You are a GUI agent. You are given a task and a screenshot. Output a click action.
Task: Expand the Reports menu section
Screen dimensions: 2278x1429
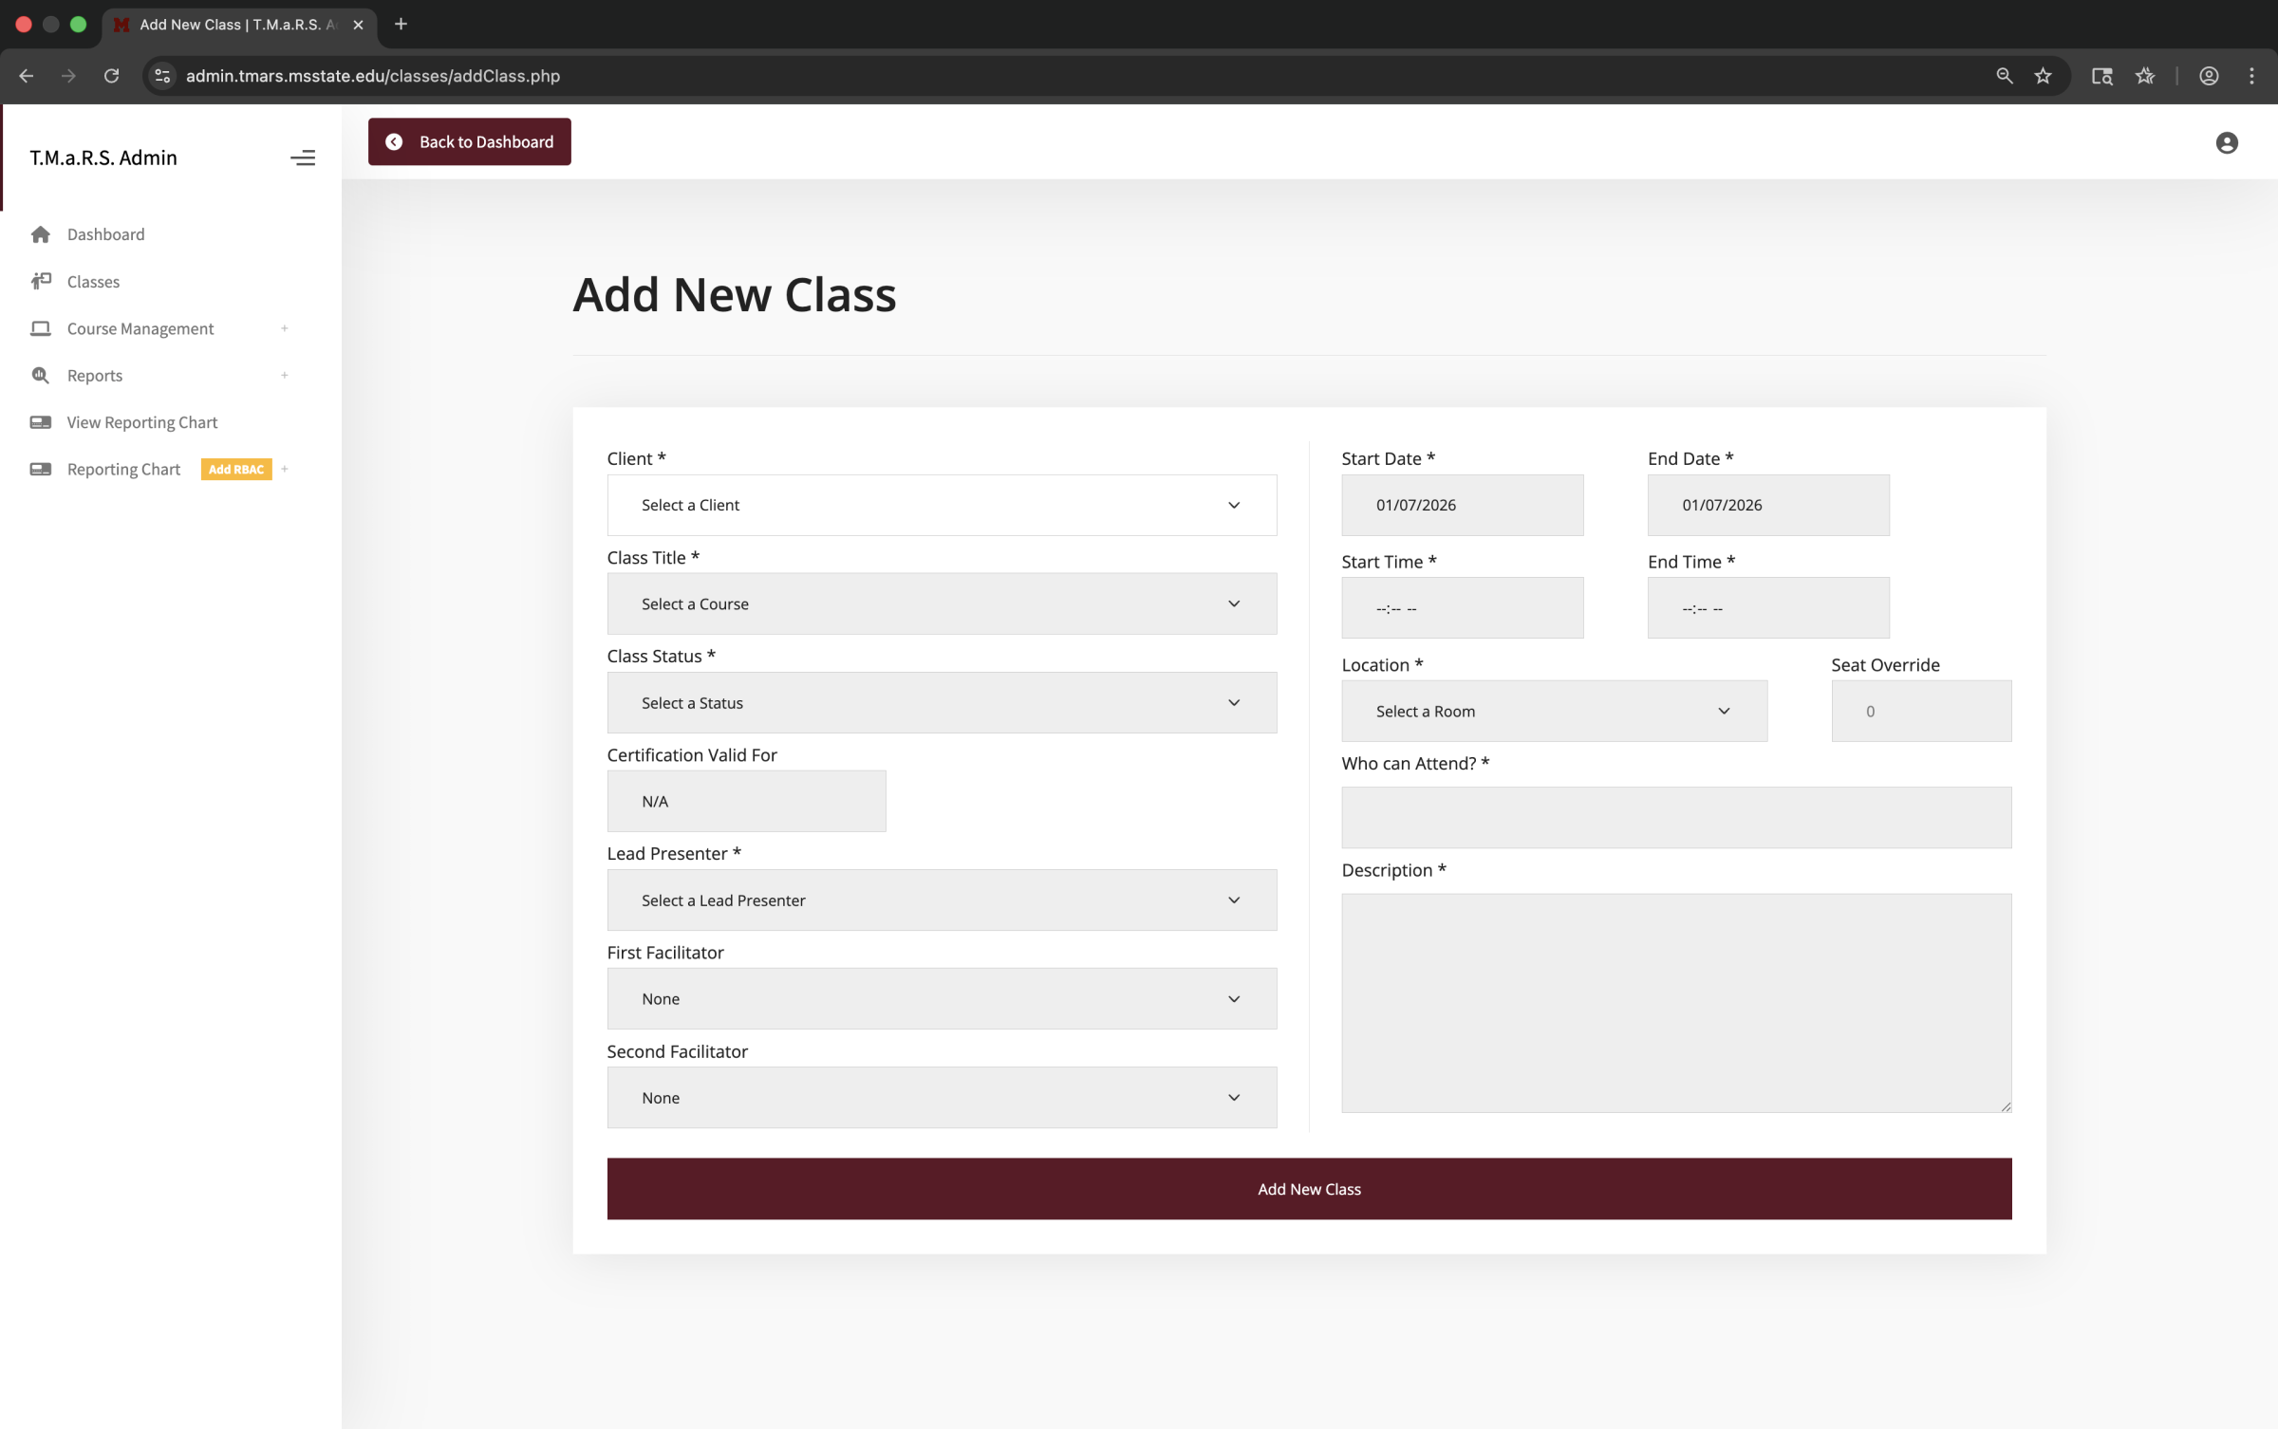tap(284, 375)
